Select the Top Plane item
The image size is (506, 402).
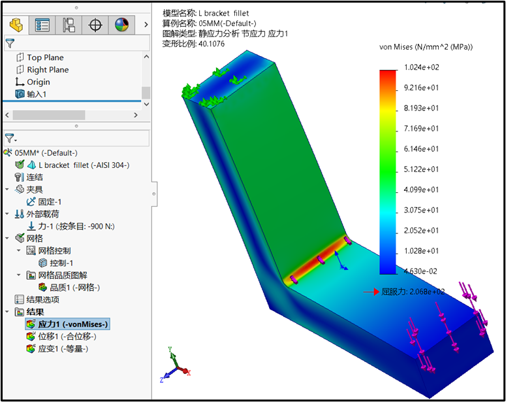(x=44, y=58)
